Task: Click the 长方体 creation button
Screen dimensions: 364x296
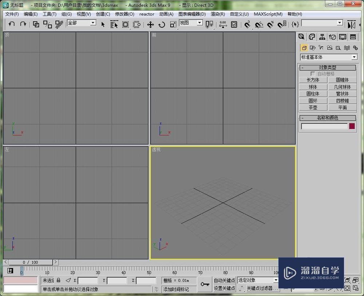Action: click(313, 80)
